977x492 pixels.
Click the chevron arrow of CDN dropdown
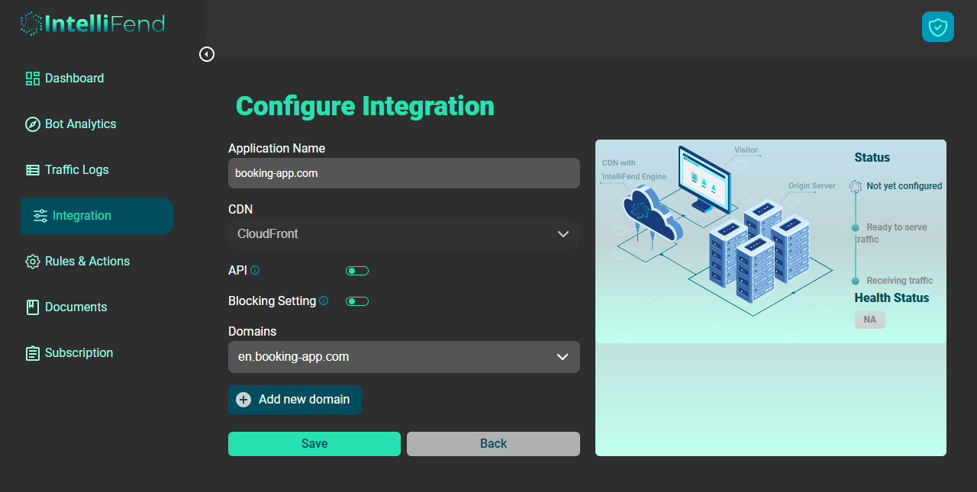[x=563, y=234]
